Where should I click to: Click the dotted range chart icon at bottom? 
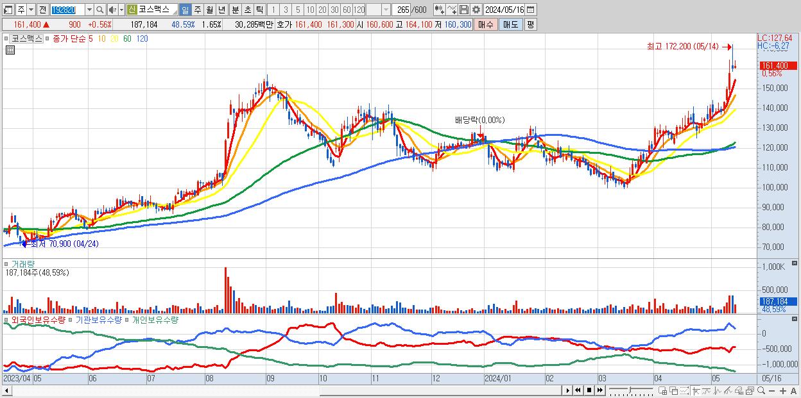click(x=684, y=391)
